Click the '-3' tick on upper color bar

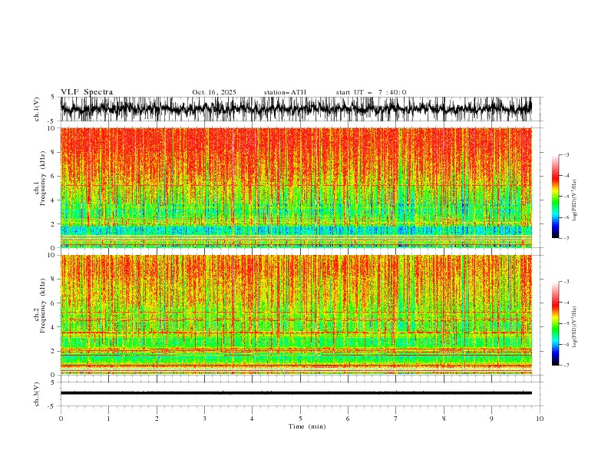566,154
